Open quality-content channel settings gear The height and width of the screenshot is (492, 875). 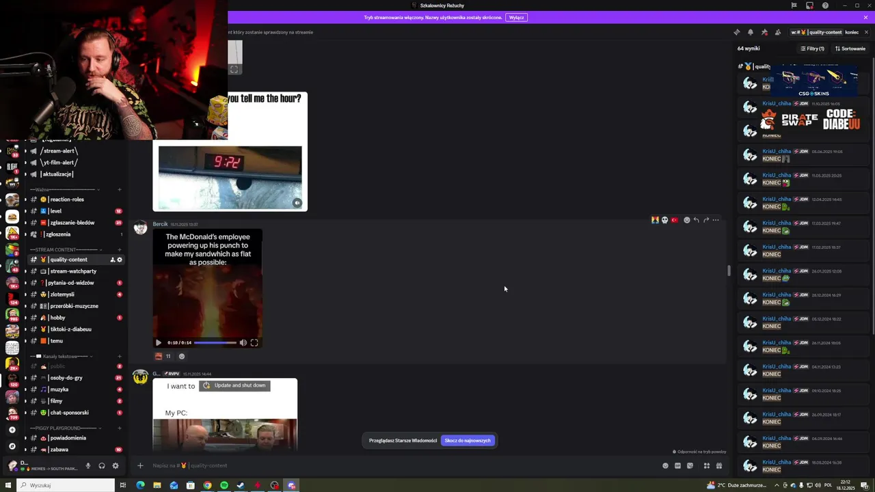click(x=120, y=260)
